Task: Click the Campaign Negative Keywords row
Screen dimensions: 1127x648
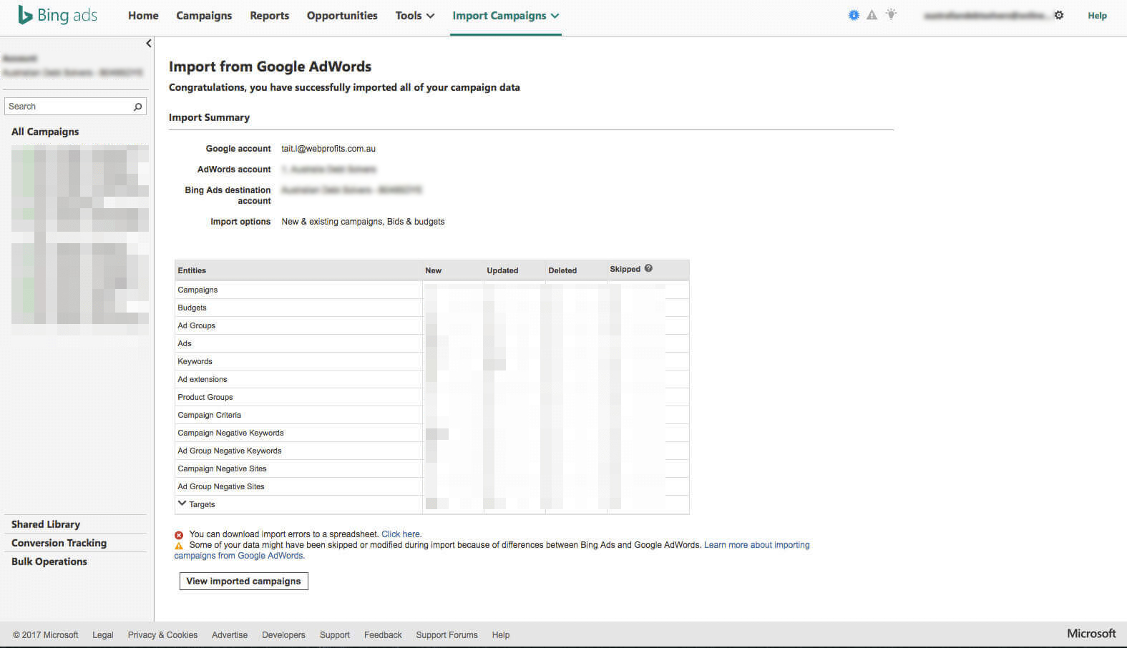Action: coord(431,433)
